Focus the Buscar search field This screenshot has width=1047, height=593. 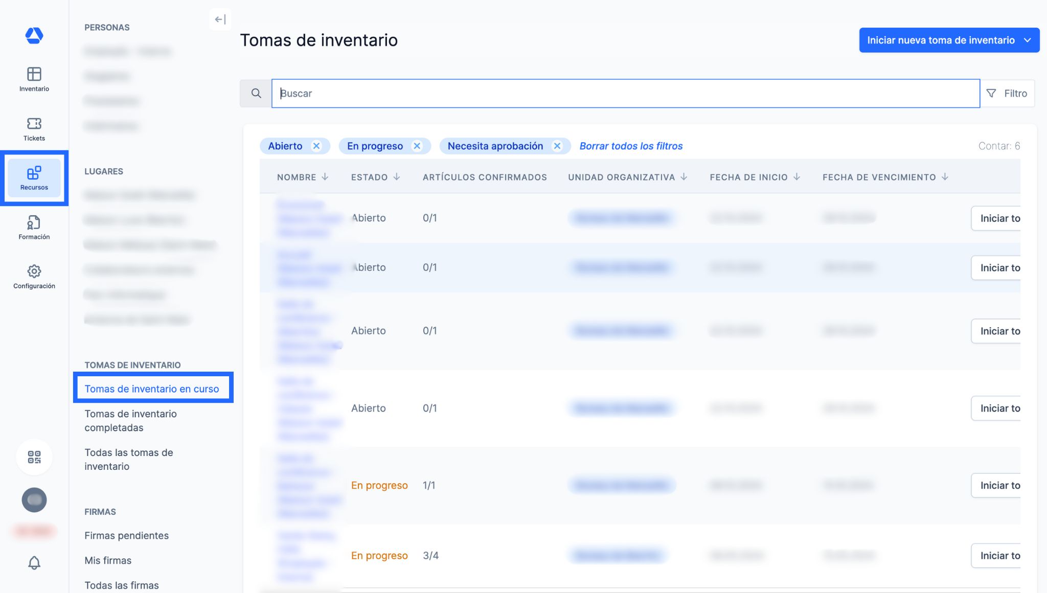pos(625,94)
